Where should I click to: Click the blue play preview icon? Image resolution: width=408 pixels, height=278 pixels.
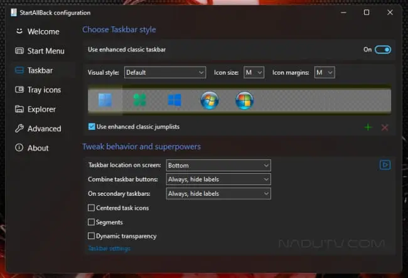[x=385, y=165]
